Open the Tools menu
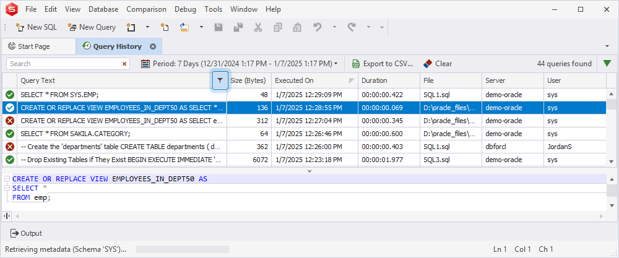619x258 pixels. (x=213, y=9)
